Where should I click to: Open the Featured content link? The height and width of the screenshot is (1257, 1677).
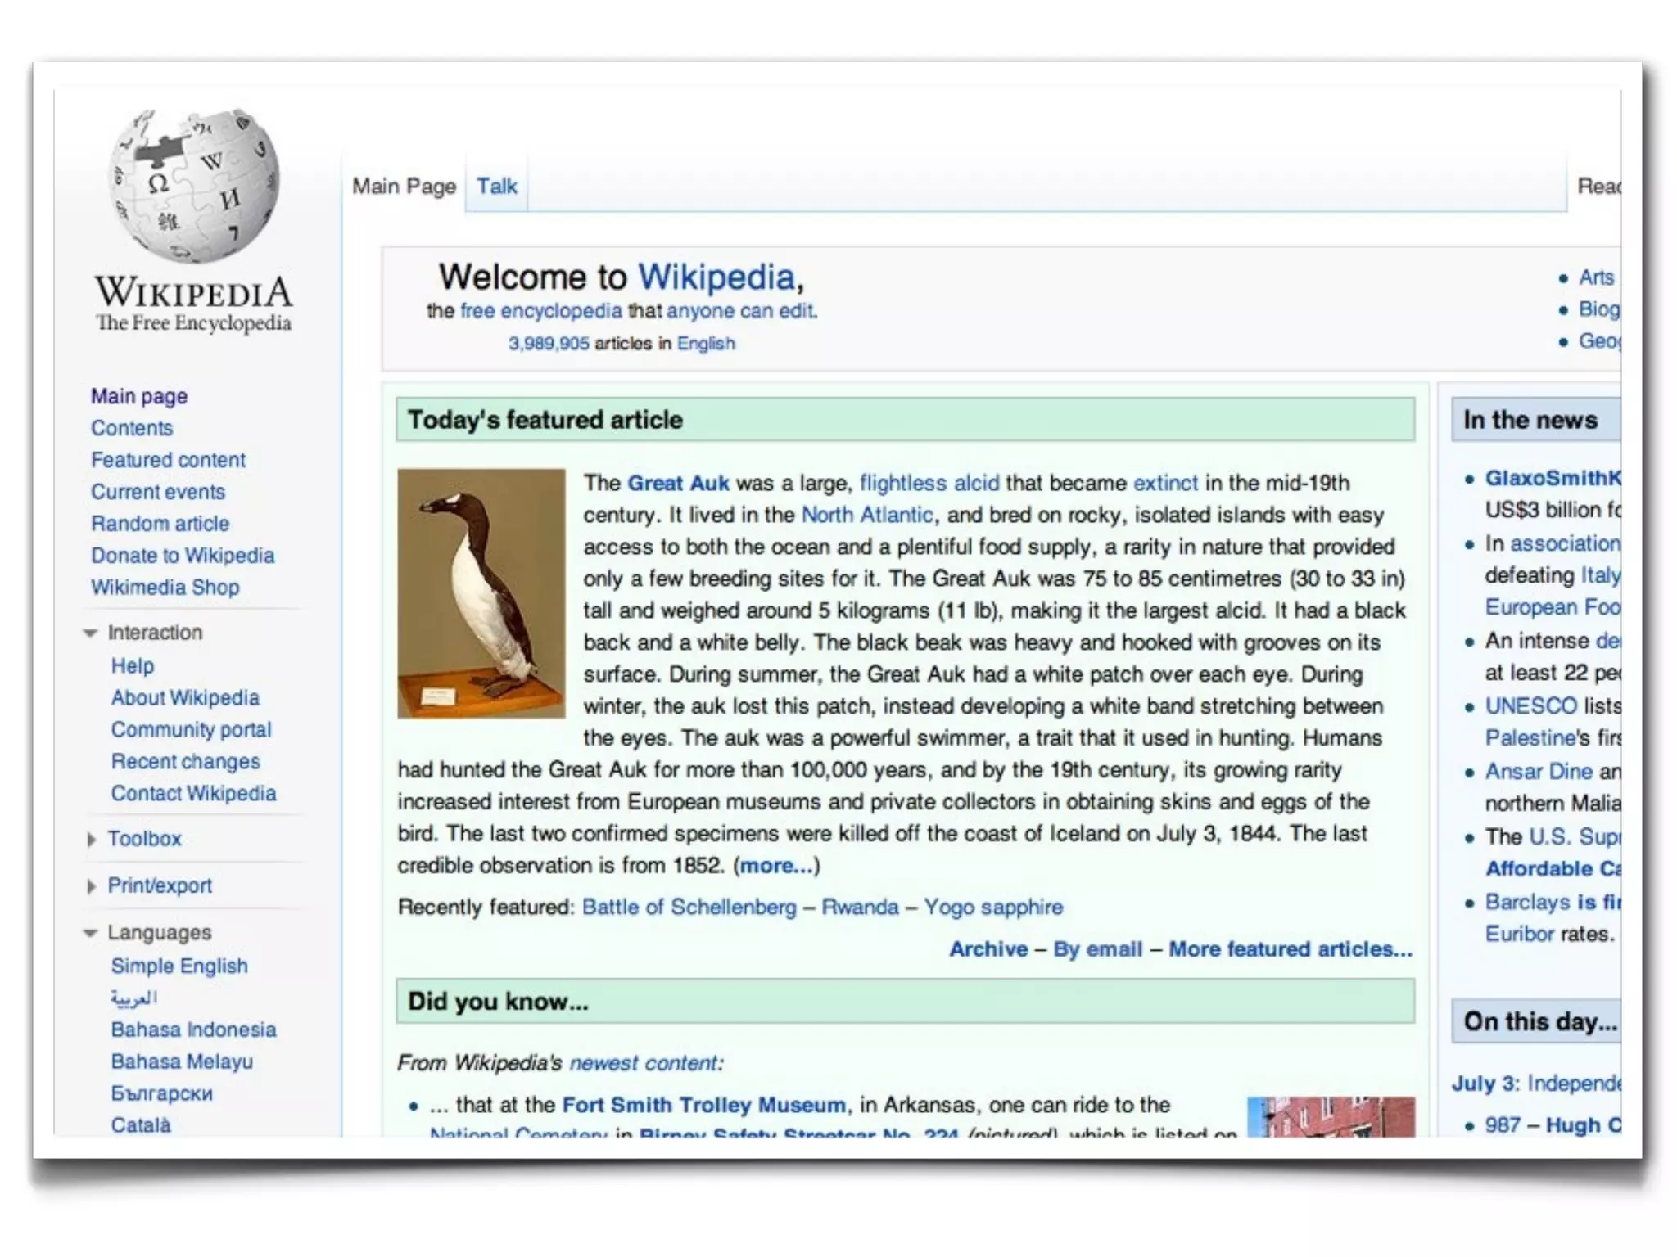[x=168, y=460]
